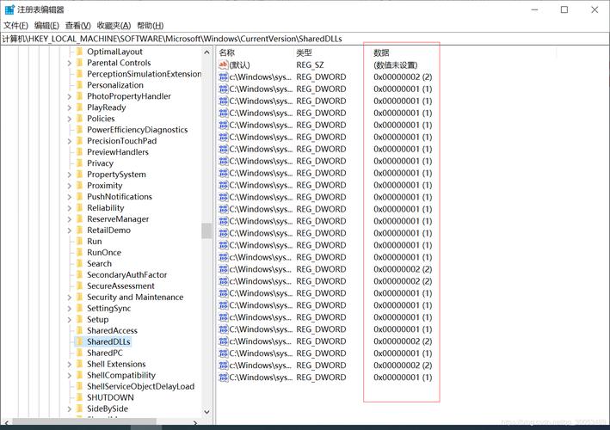
Task: Open the 文件(F) menu
Action: (x=16, y=26)
